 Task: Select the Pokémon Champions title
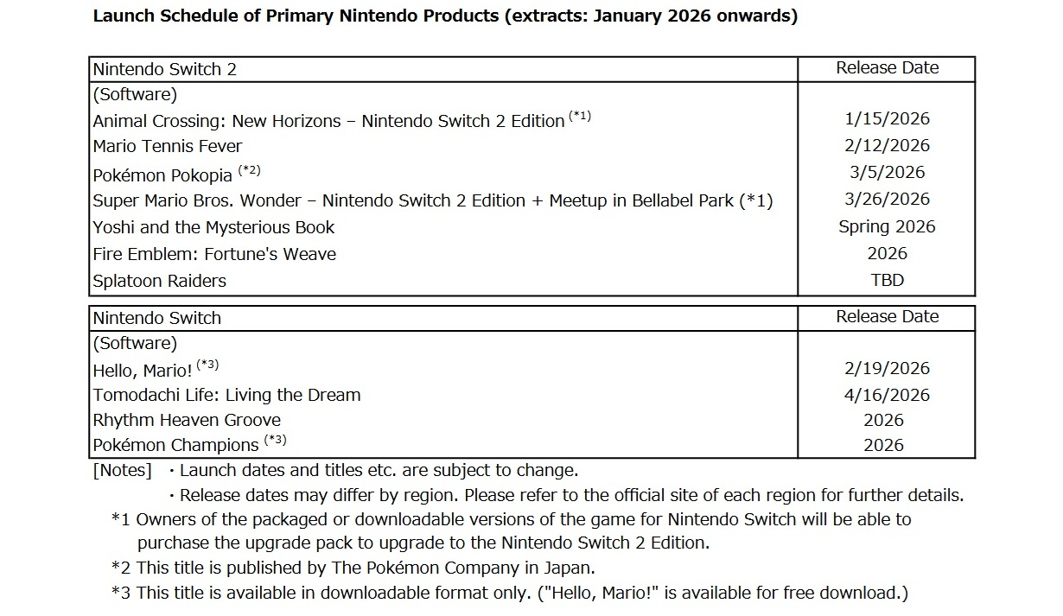point(175,446)
